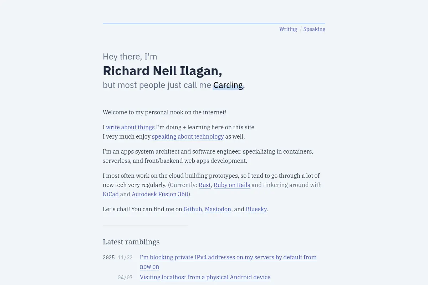Screen dimensions: 428x285
Task: Open "speaking about technology" link
Action: click(188, 136)
